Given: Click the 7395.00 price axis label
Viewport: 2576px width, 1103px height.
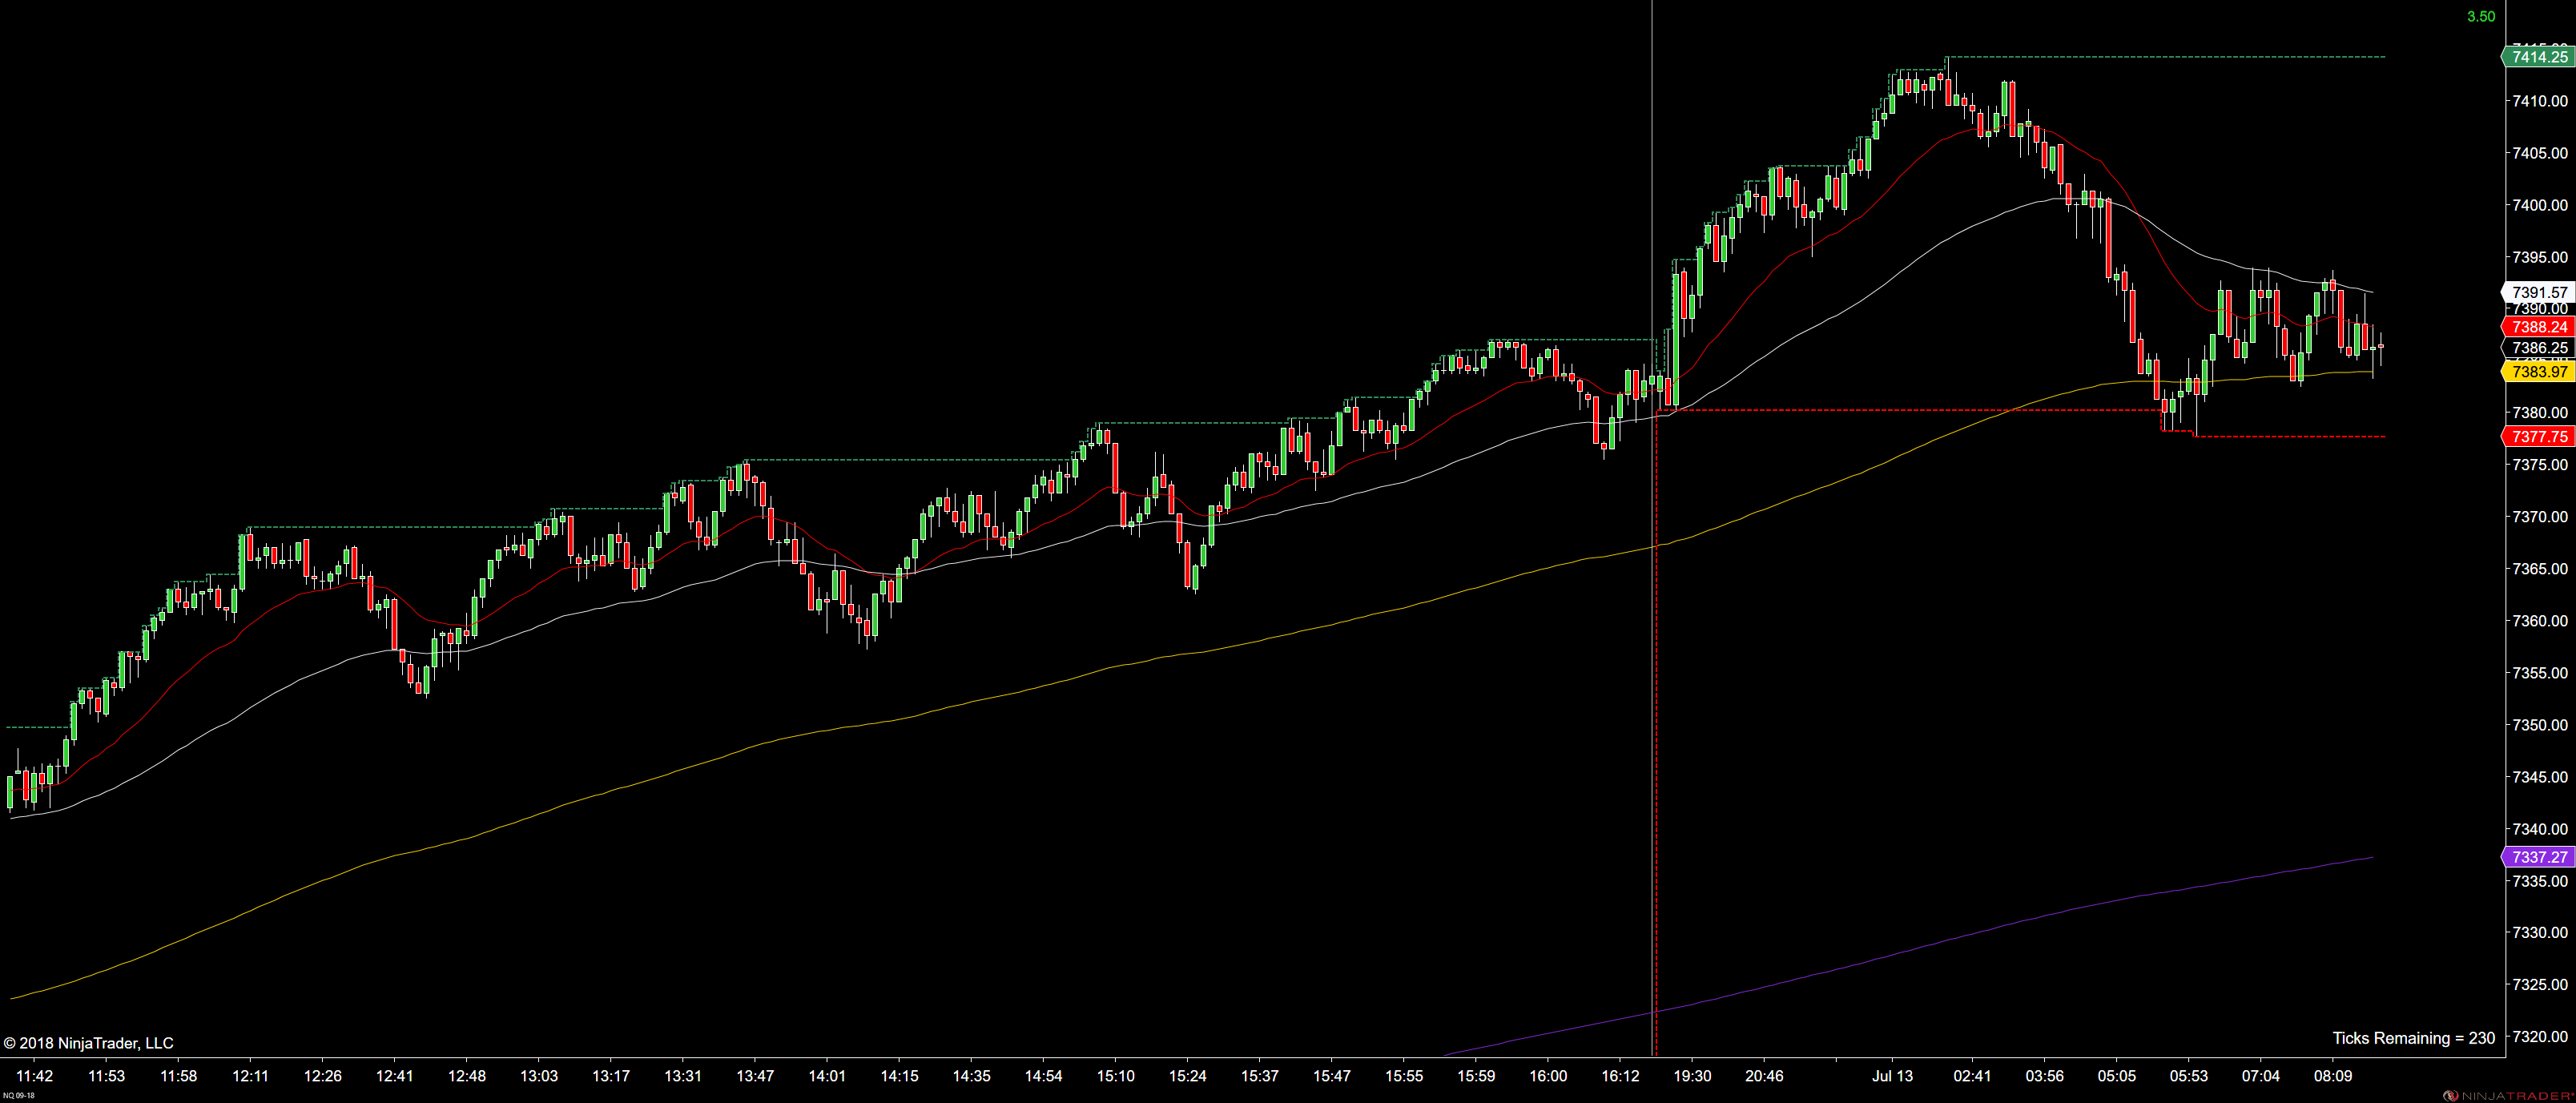Looking at the screenshot, I should pyautogui.click(x=2540, y=257).
